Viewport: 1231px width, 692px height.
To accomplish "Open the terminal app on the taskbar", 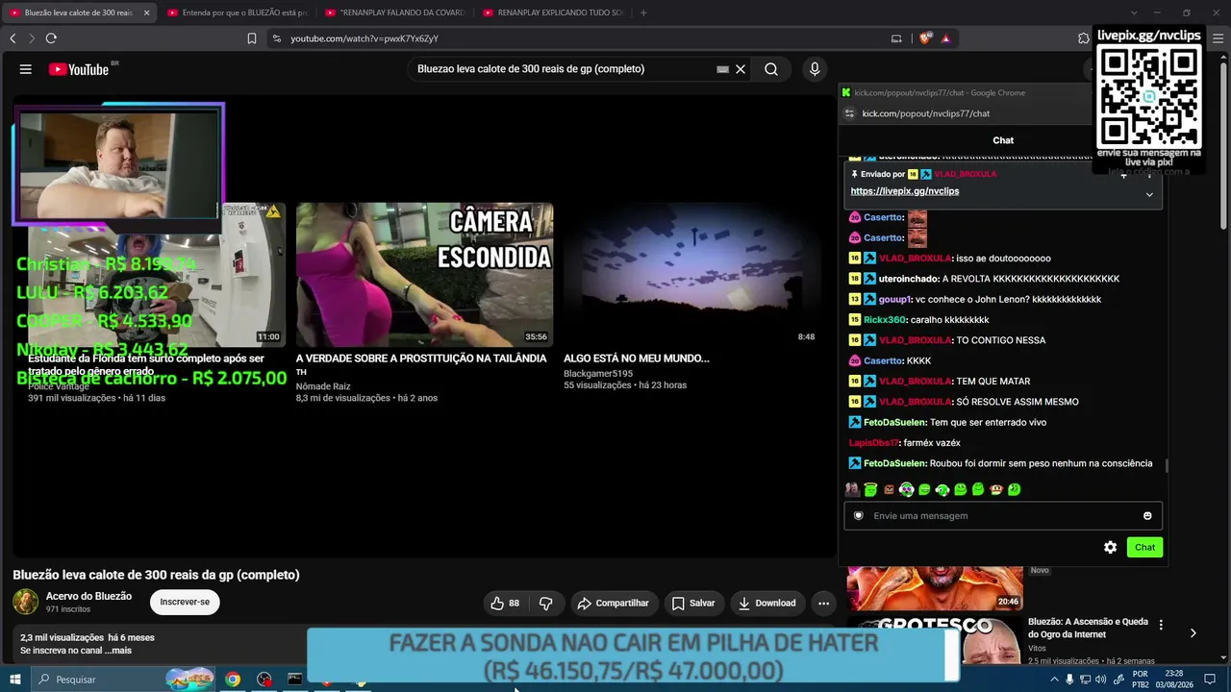I will [x=295, y=680].
